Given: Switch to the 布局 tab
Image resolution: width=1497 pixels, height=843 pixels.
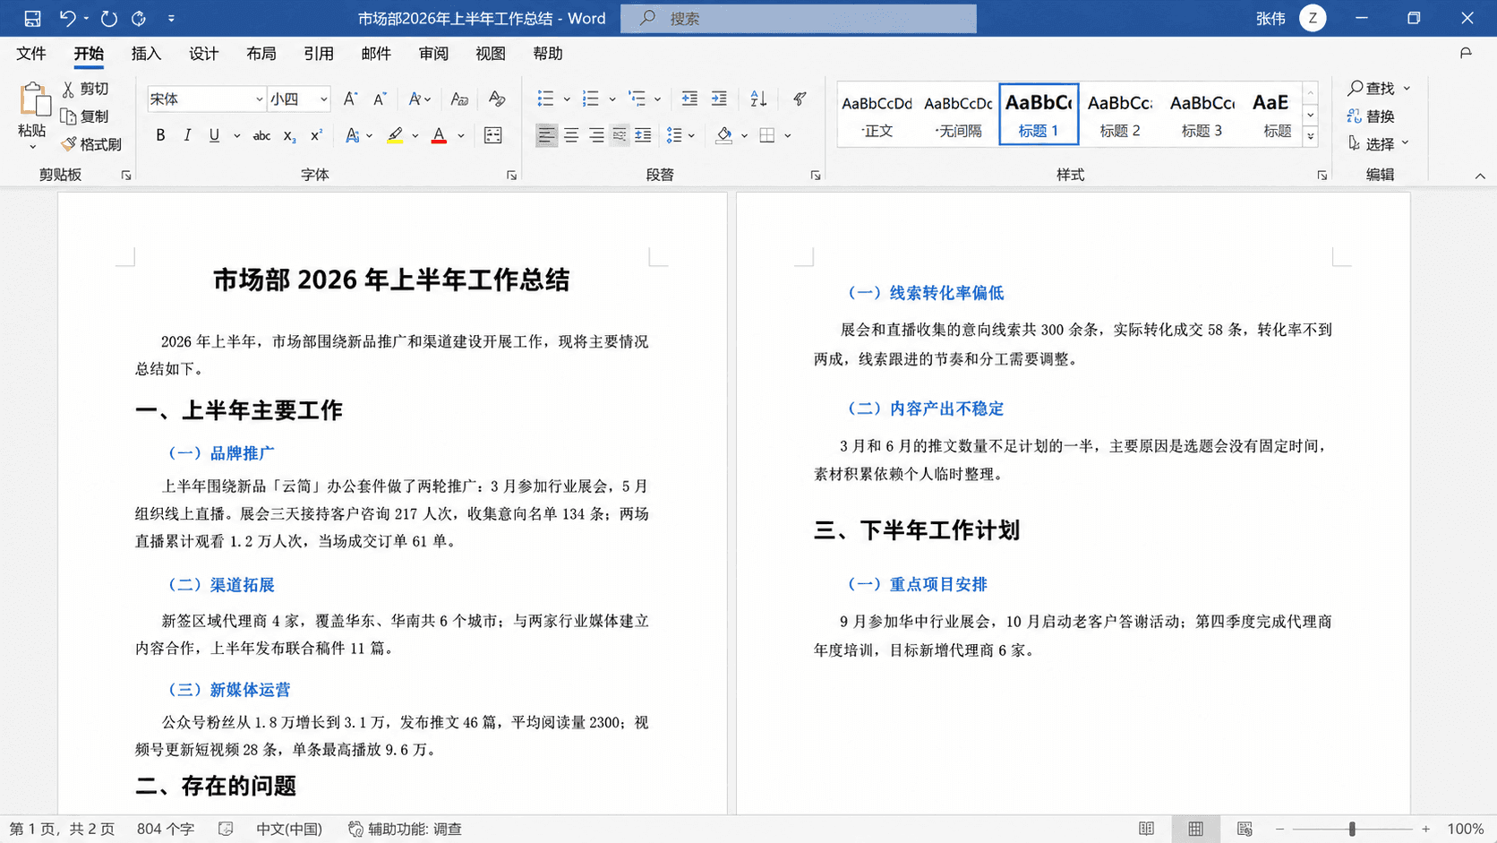Looking at the screenshot, I should coord(261,54).
